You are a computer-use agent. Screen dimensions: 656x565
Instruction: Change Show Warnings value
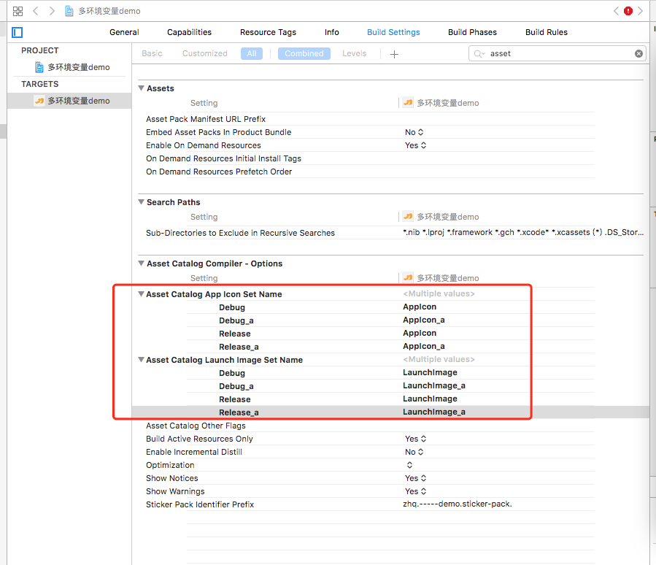415,491
